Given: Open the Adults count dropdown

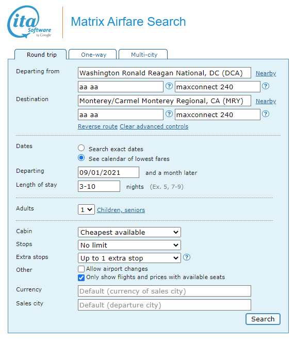Looking at the screenshot, I should 86,209.
